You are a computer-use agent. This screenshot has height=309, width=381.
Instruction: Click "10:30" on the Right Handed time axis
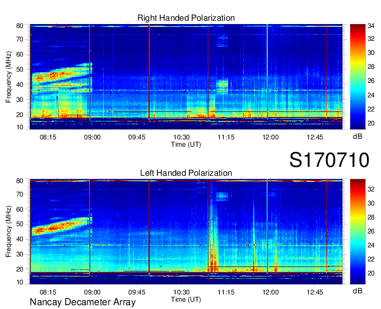coord(182,137)
